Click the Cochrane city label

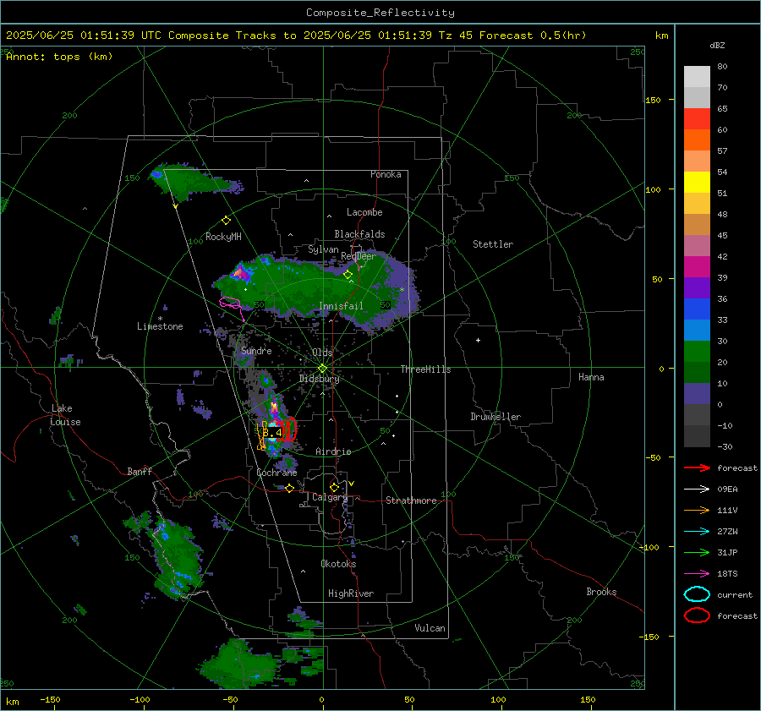[x=276, y=473]
